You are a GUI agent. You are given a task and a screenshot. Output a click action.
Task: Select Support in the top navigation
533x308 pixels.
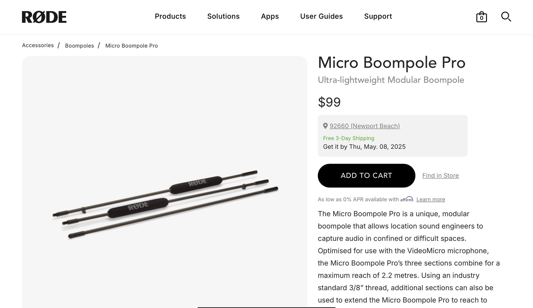tap(378, 16)
